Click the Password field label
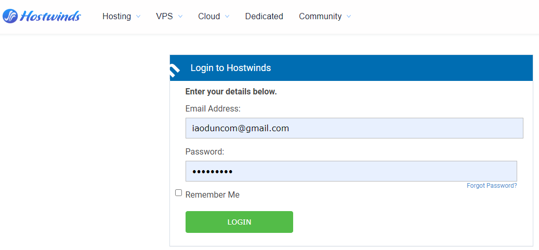 pyautogui.click(x=205, y=152)
